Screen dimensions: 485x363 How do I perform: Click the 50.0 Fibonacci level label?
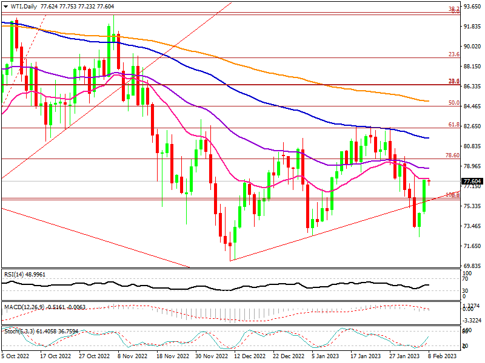click(453, 103)
